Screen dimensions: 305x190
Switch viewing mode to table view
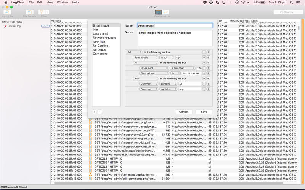158,12
